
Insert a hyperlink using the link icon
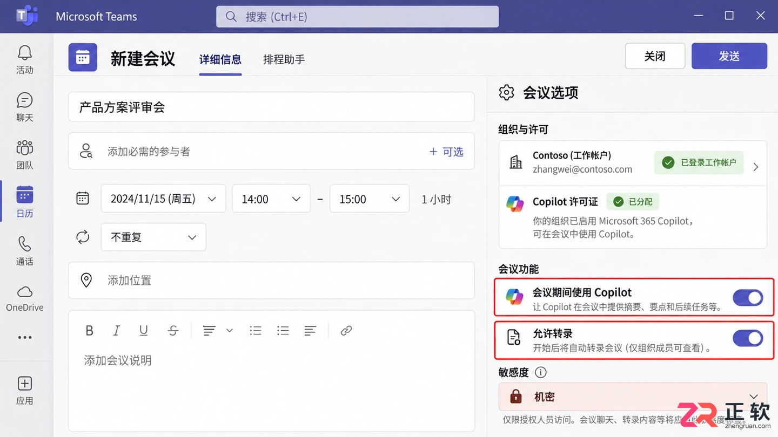click(x=346, y=331)
